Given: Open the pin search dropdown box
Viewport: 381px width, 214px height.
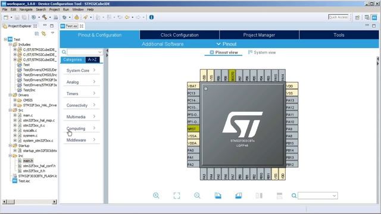Looking at the screenshot, I should pos(318,196).
